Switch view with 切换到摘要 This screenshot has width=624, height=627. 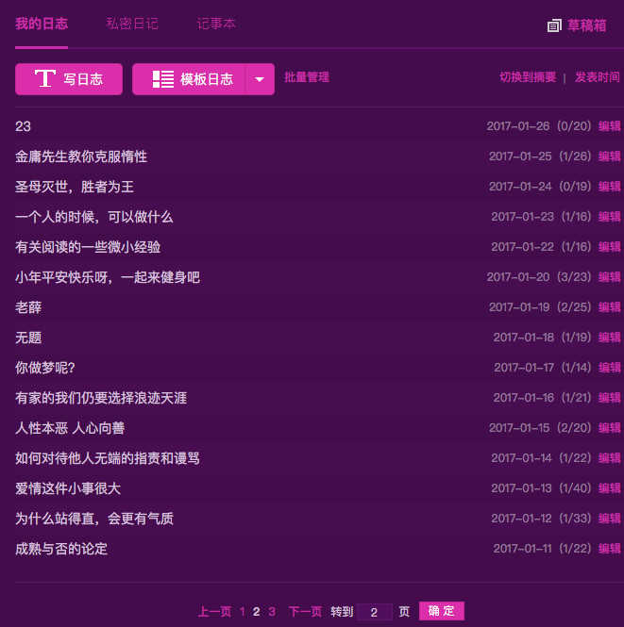pos(528,77)
